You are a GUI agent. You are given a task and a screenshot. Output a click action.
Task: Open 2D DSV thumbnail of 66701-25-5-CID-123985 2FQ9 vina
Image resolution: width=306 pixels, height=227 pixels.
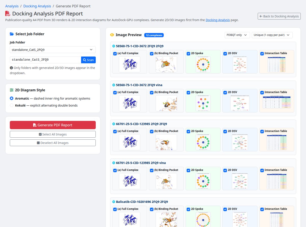(240, 181)
